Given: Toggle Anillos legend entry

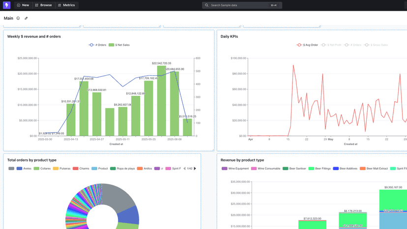Looking at the screenshot, I should (x=145, y=169).
